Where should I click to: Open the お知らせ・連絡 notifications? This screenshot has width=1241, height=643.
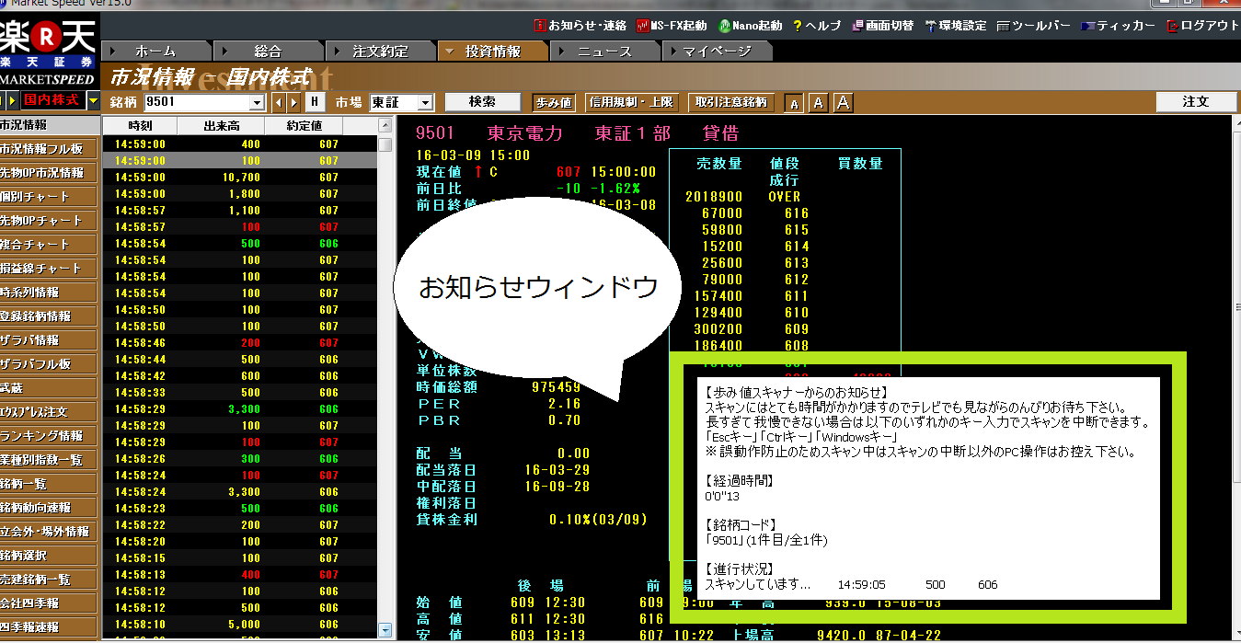click(x=580, y=26)
